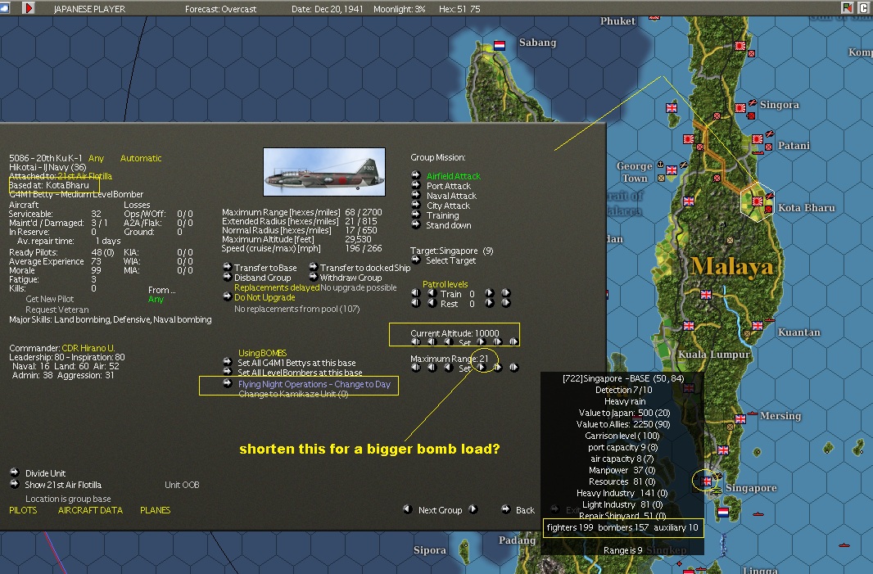Click the next group arrow right of Next Group
Viewport: 873px width, 574px height.
[473, 508]
